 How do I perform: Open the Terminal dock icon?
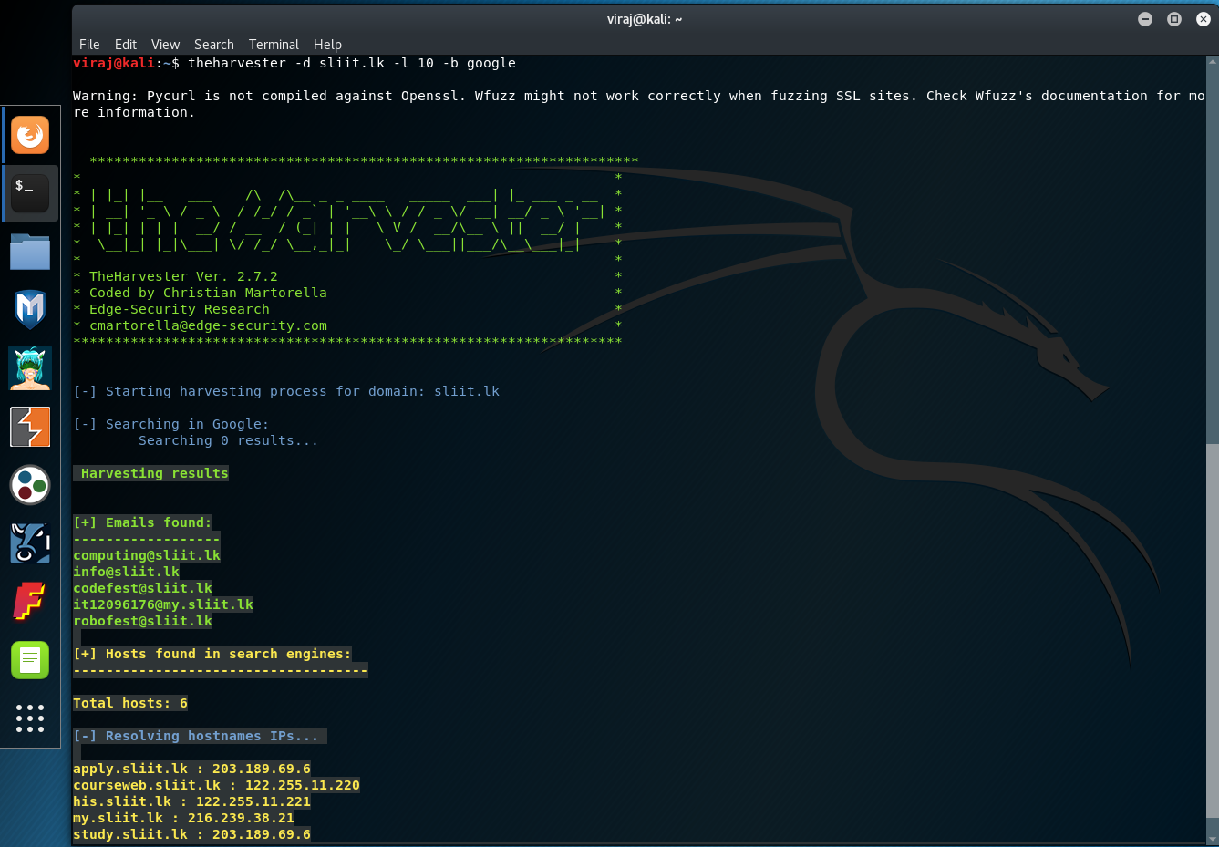pos(30,193)
